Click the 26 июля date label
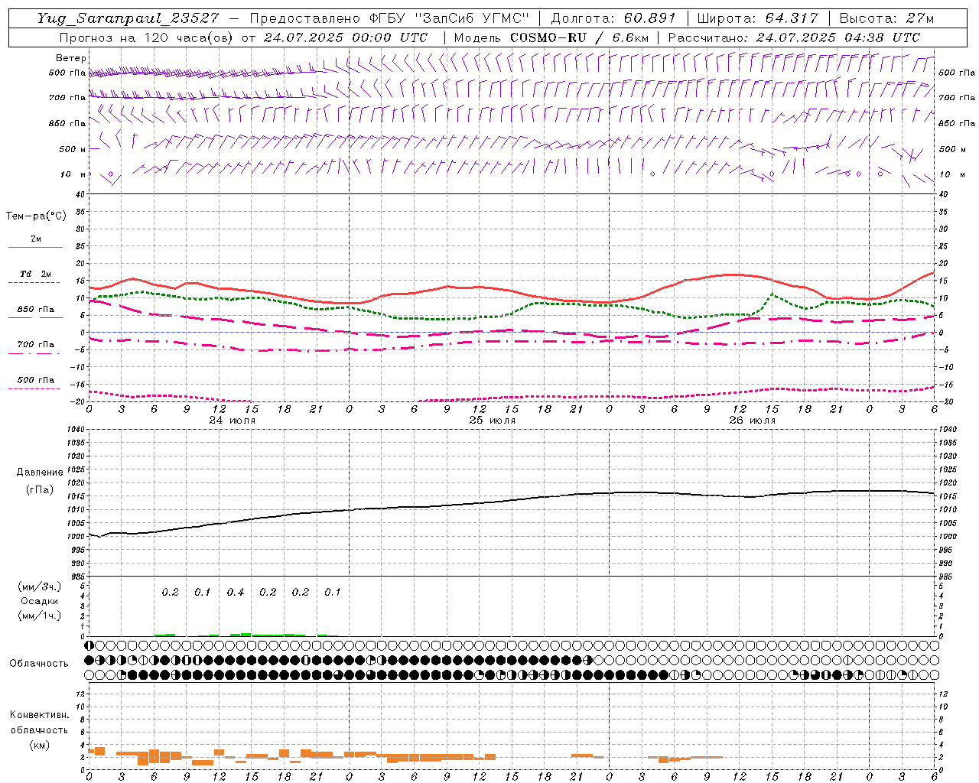The width and height of the screenshot is (979, 783). click(x=752, y=421)
